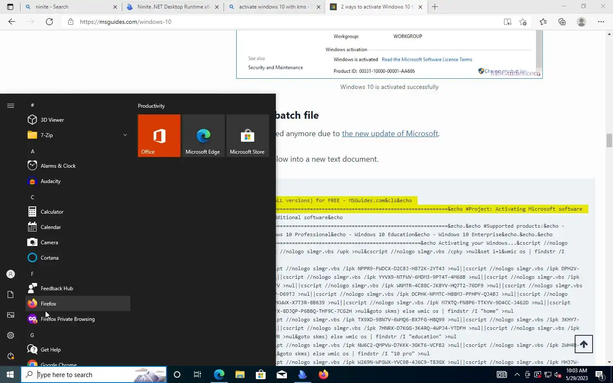
Task: Open Firefox from the taskbar
Action: [324, 374]
